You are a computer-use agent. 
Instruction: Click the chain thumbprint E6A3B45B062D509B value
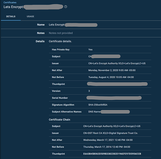[112, 154]
